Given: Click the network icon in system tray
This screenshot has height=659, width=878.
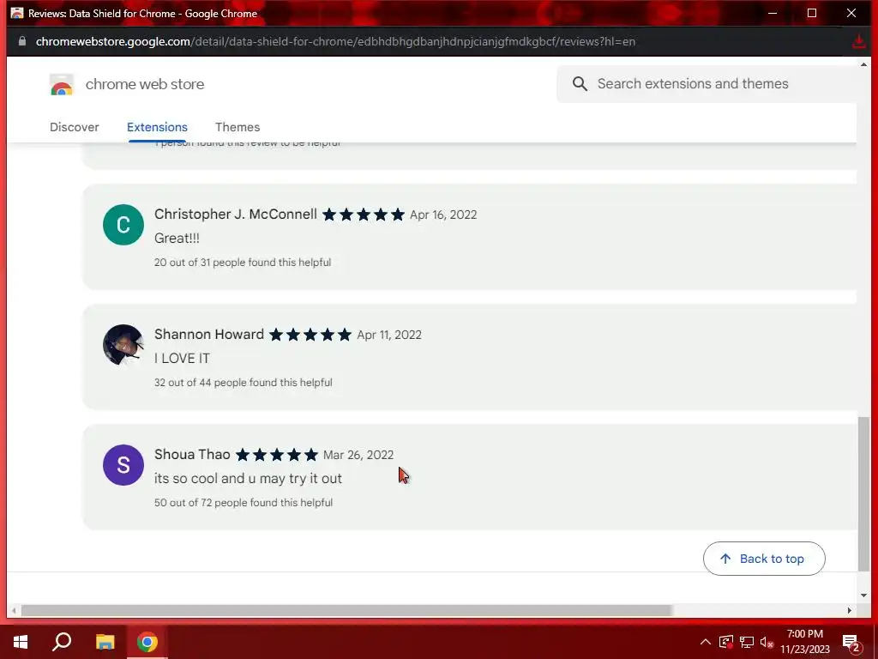Looking at the screenshot, I should coord(747,642).
